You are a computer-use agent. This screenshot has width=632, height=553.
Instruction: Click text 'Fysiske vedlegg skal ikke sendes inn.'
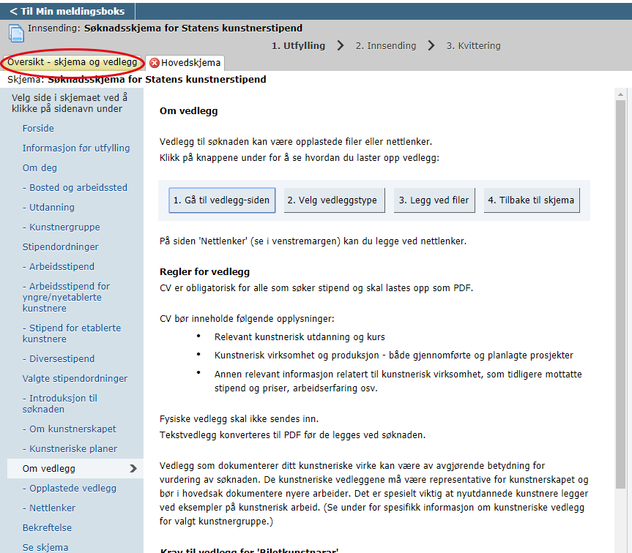tap(239, 419)
